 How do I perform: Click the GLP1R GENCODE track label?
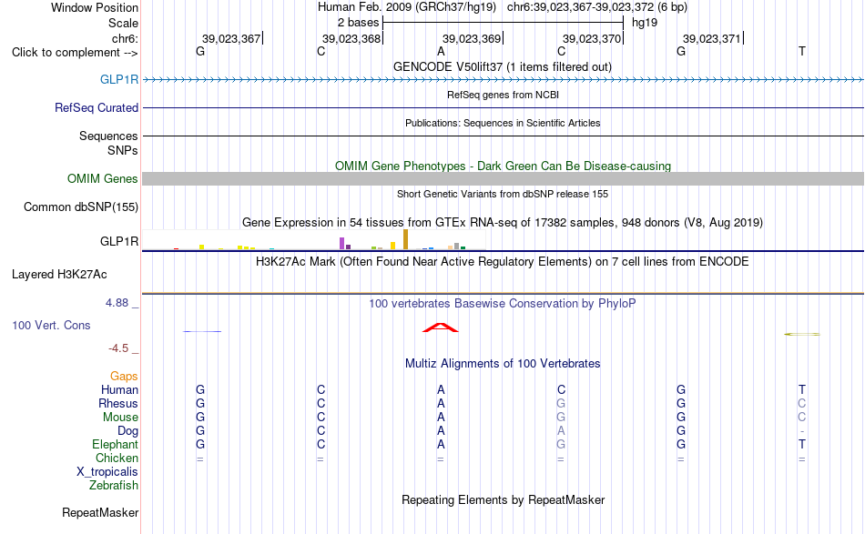118,79
